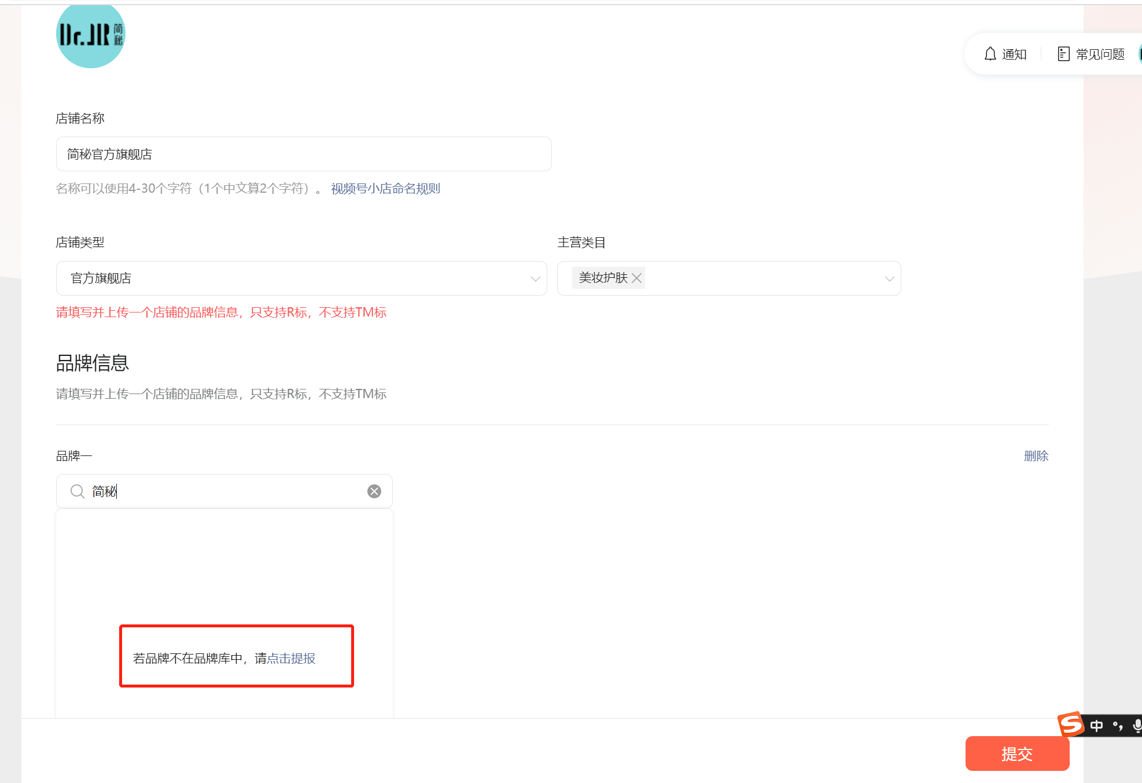
Task: Click into the 店铺名称 input field
Action: 304,154
